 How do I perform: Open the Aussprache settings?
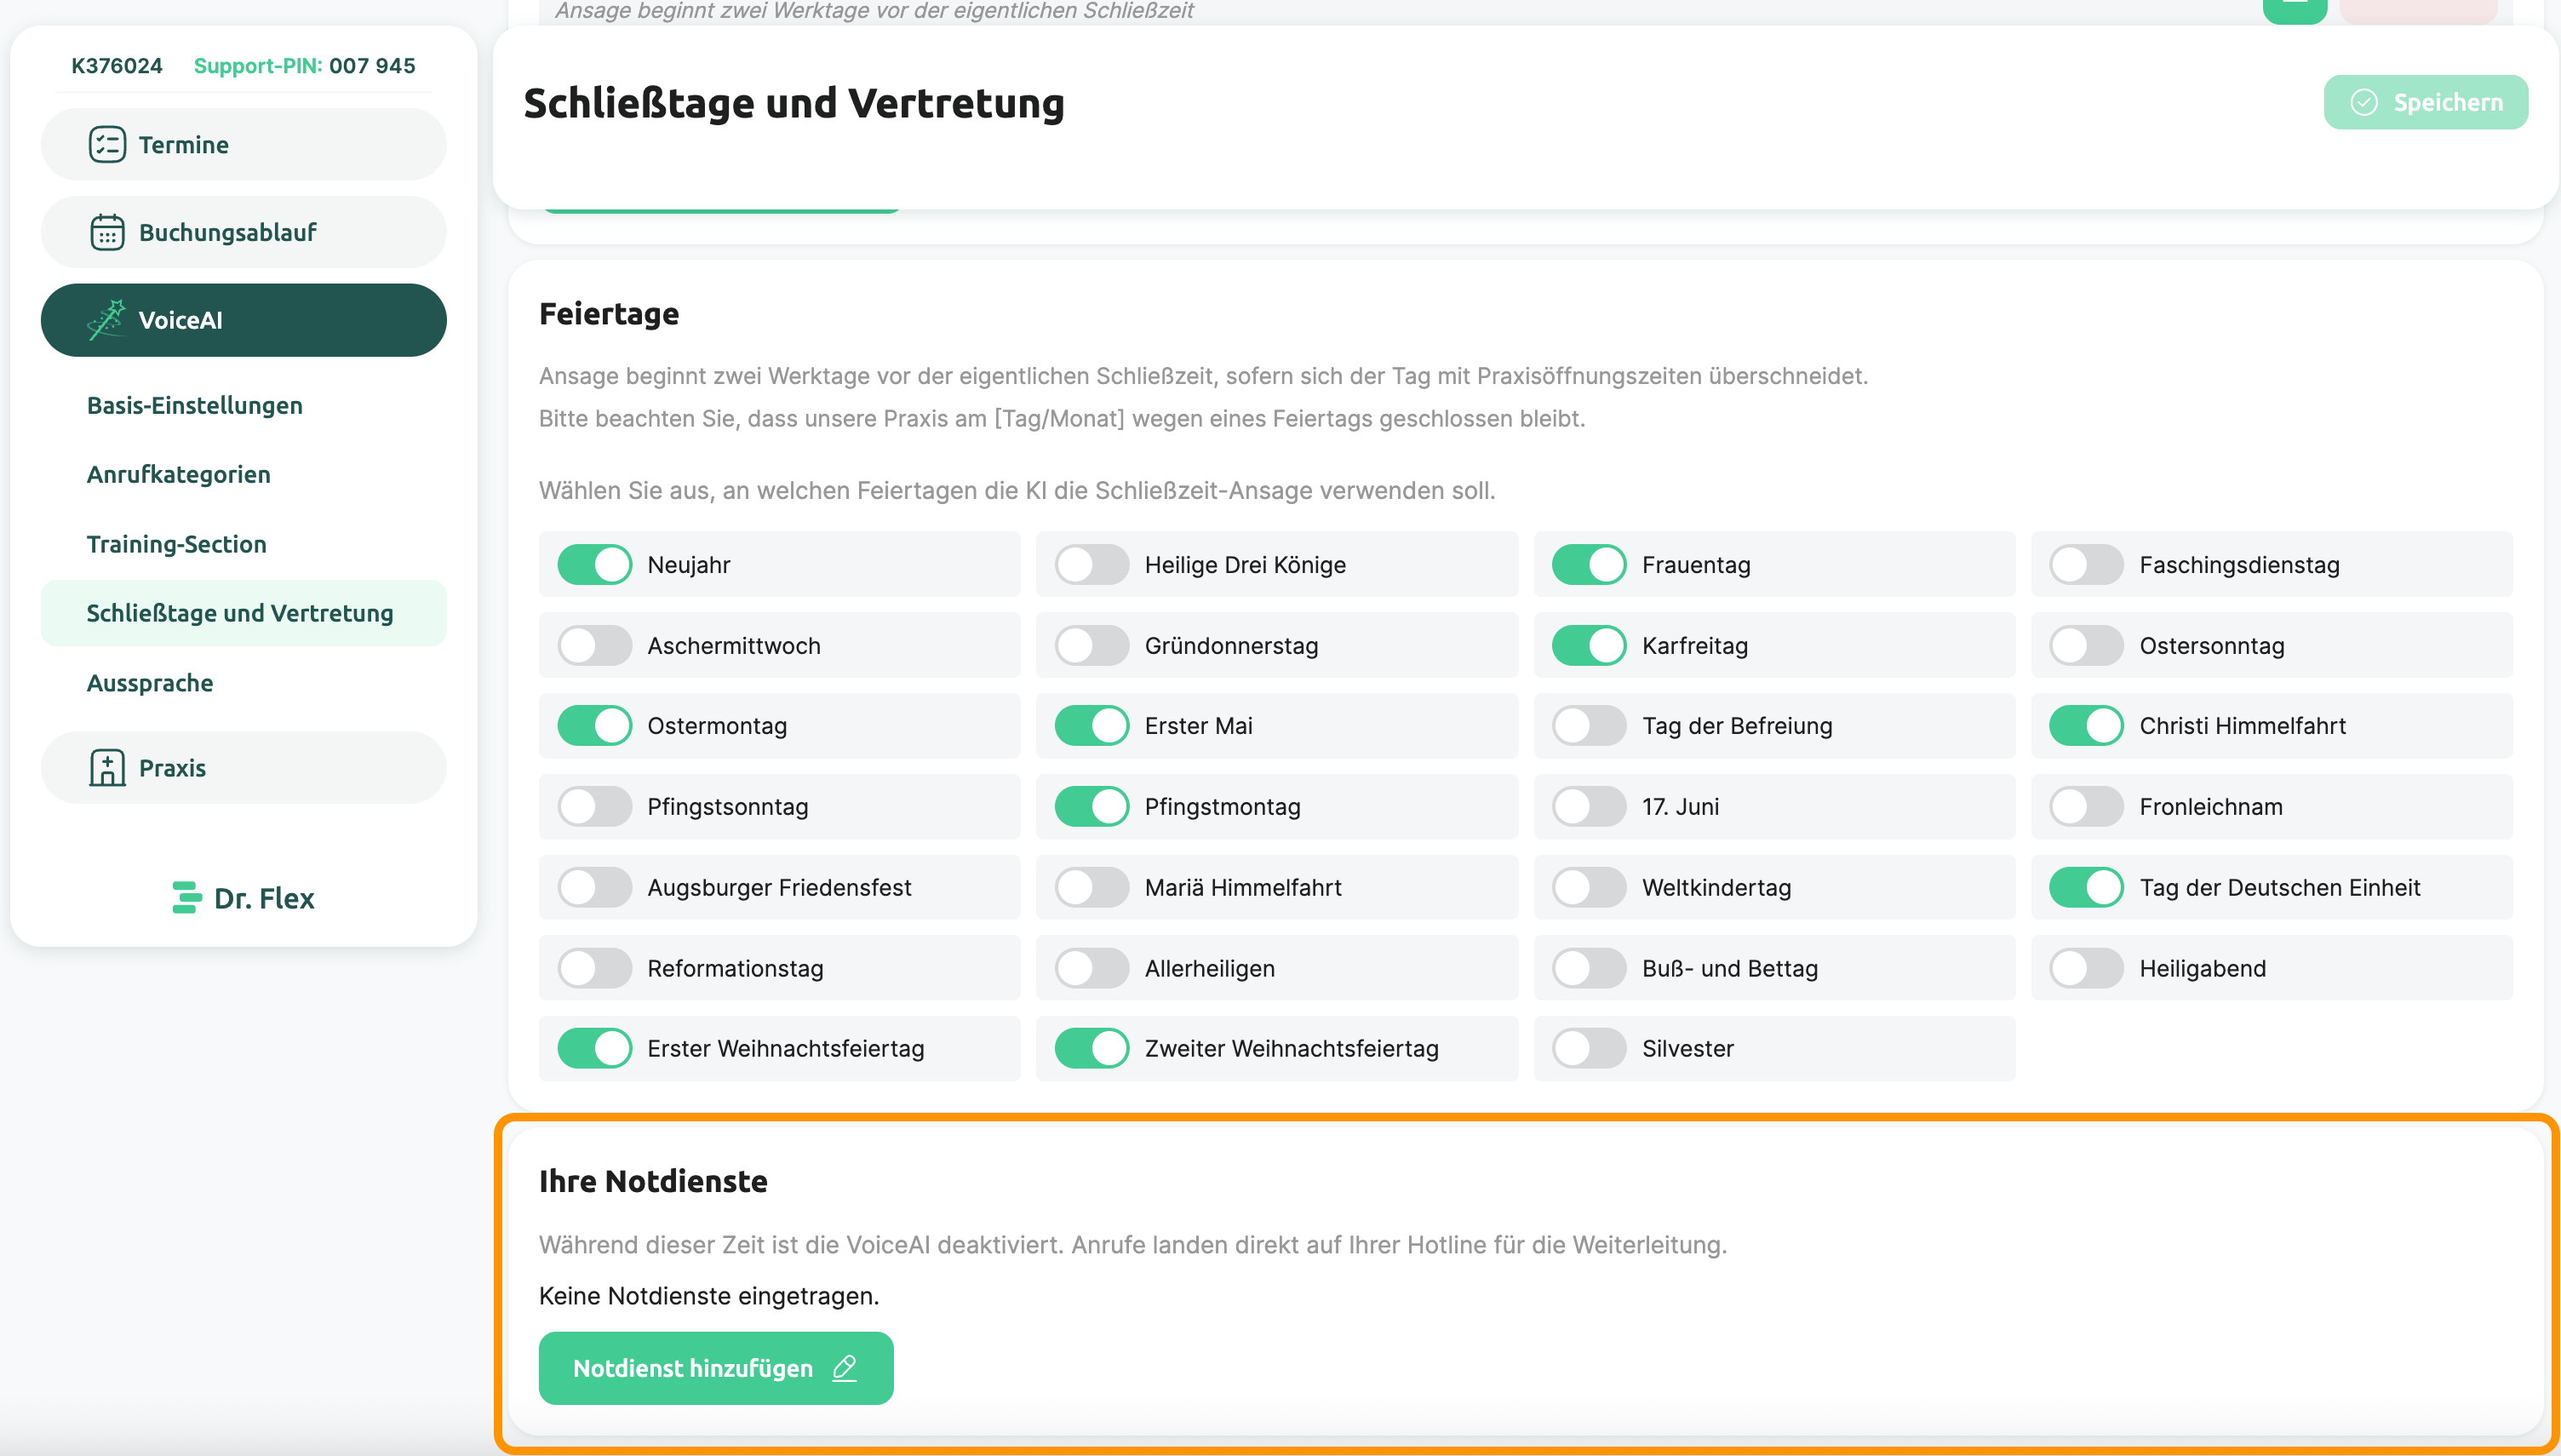(150, 683)
